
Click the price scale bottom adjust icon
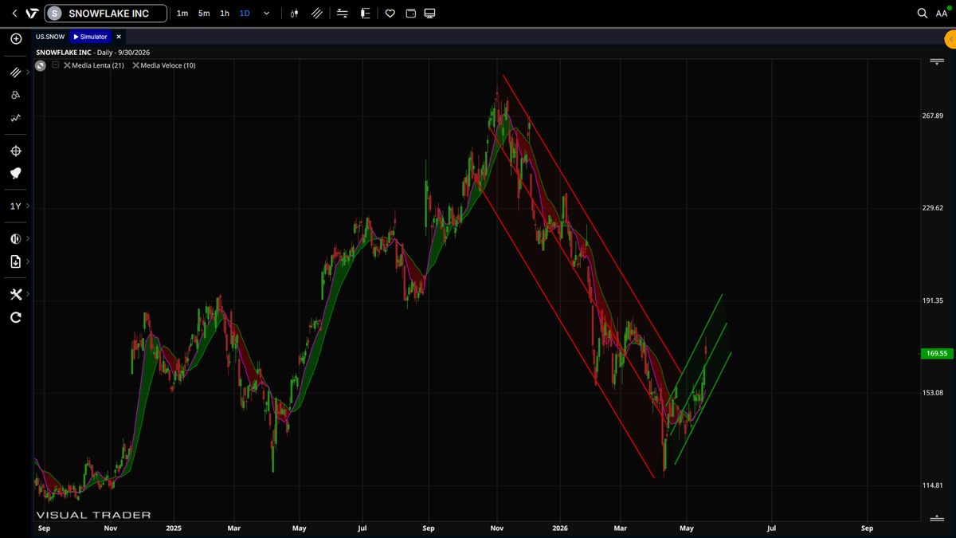tap(937, 519)
